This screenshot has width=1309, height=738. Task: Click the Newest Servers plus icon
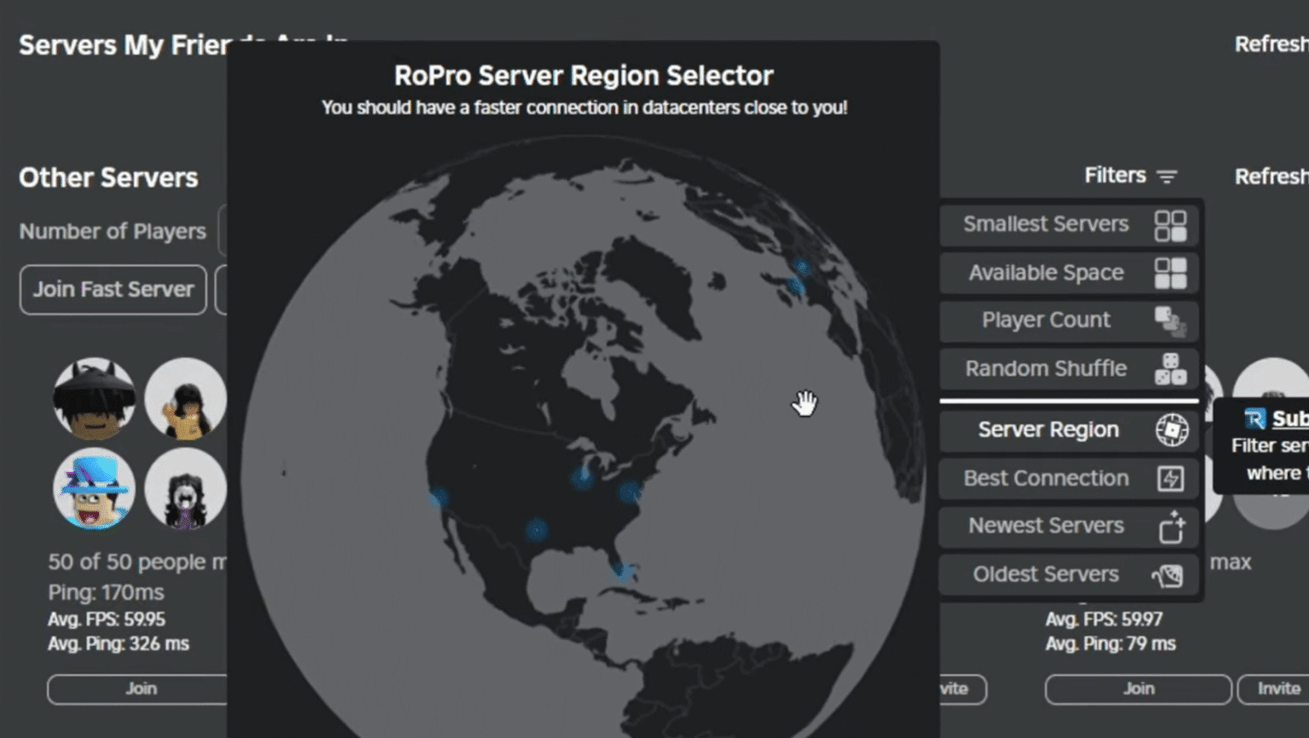point(1173,527)
